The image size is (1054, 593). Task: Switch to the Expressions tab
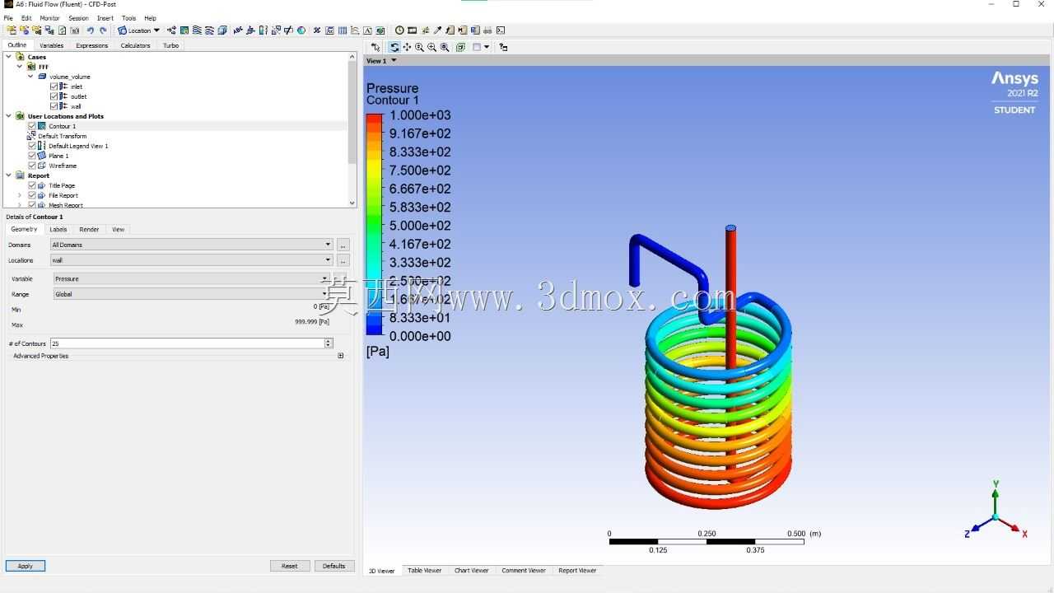(x=92, y=45)
